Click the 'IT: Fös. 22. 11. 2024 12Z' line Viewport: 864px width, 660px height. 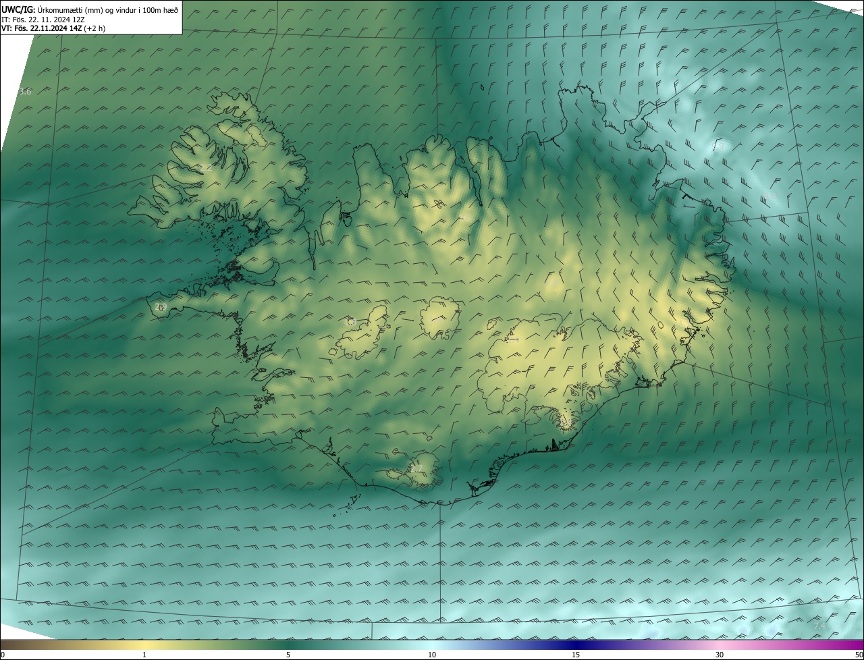point(43,20)
